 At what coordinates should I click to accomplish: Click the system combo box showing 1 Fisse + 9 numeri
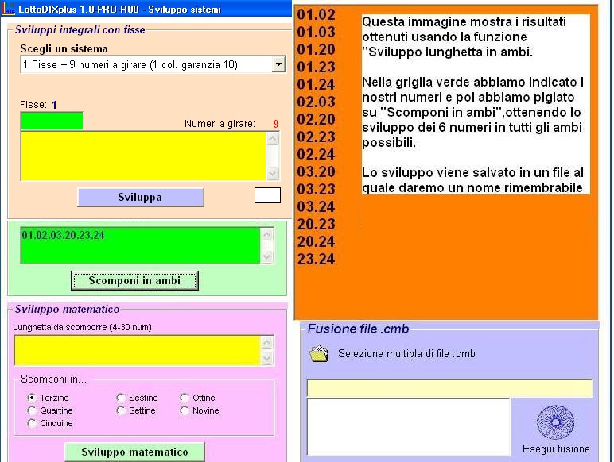[153, 64]
